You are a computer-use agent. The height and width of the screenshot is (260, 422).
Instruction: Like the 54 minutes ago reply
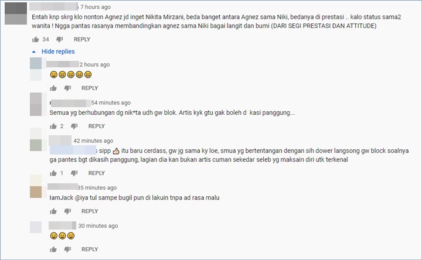53,126
